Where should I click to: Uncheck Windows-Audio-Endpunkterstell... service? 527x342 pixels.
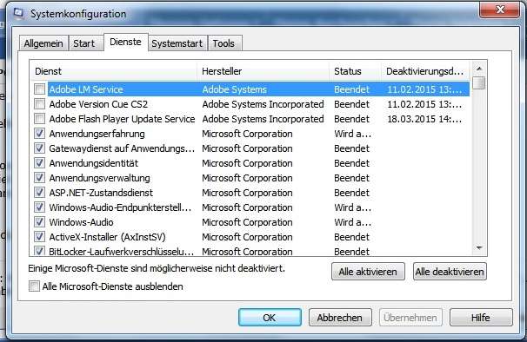click(x=40, y=207)
